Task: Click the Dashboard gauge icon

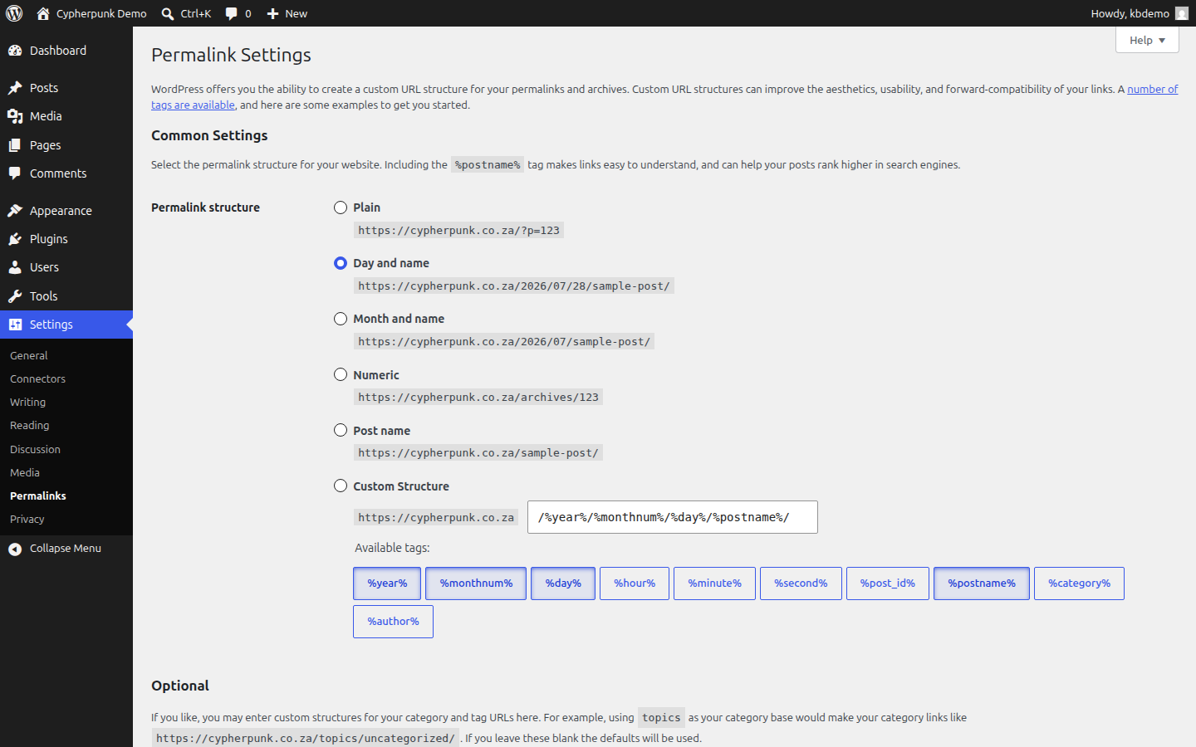Action: coord(15,51)
